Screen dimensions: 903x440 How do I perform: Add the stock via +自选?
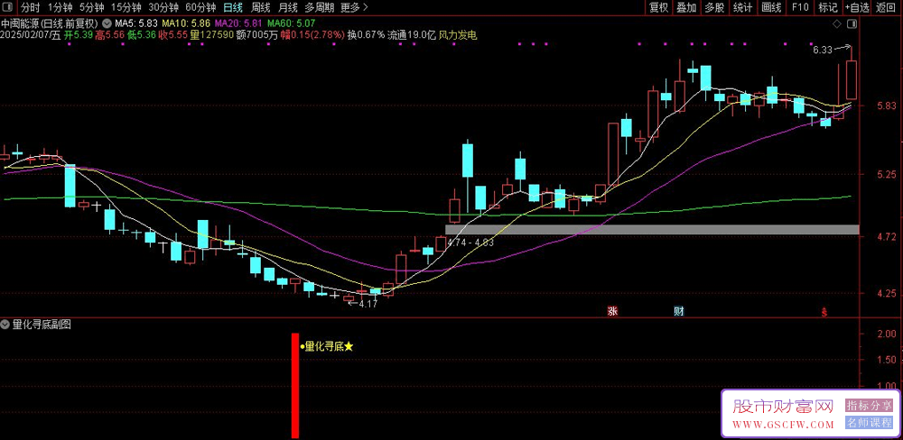click(x=858, y=7)
